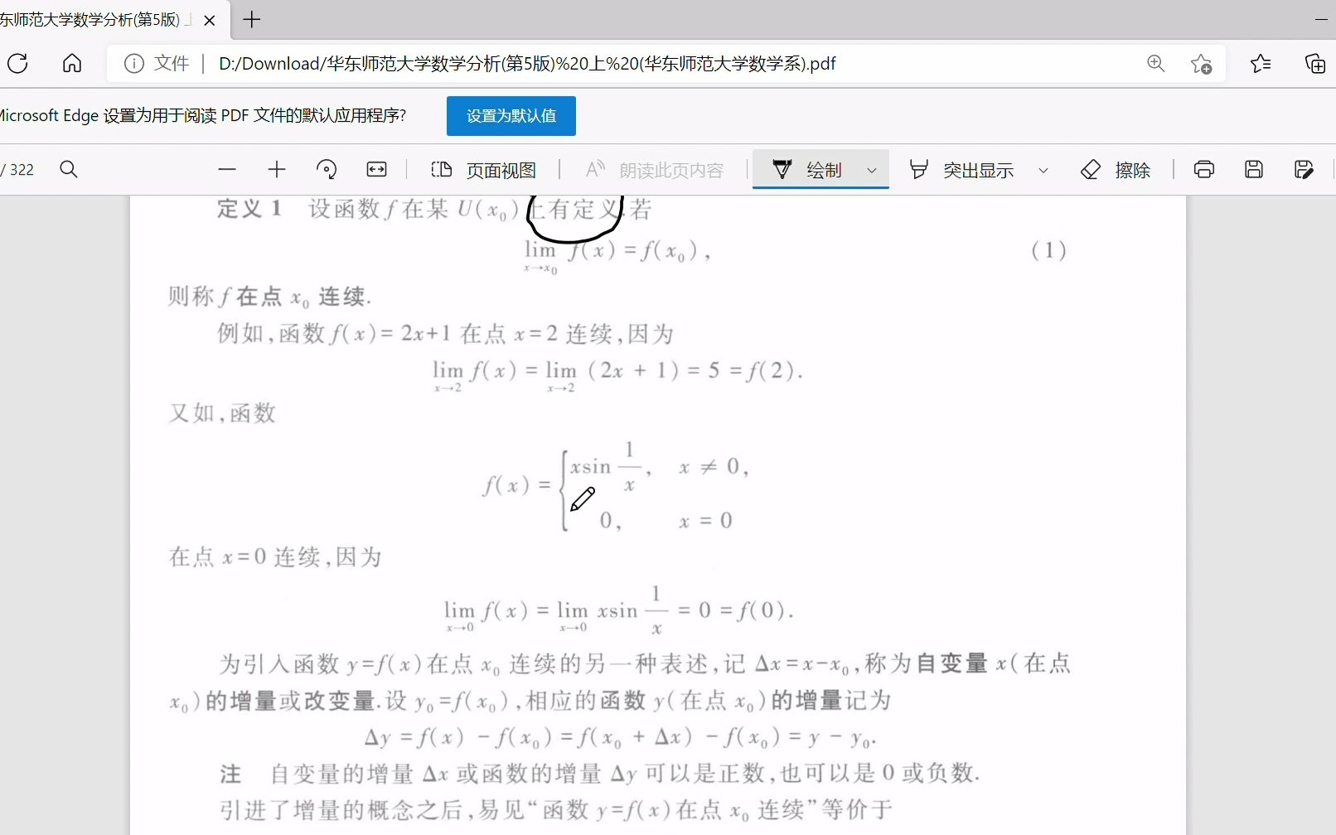The height and width of the screenshot is (835, 1336).
Task: Refresh the page with reload icon
Action: point(17,63)
